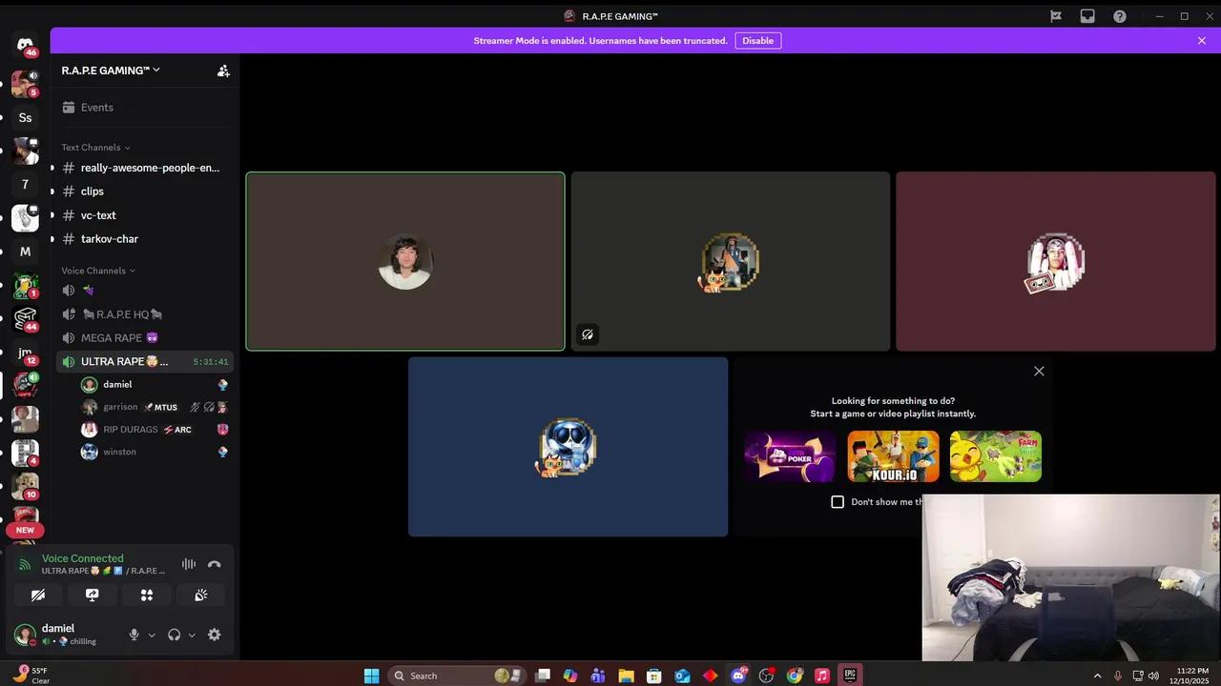
Task: Disable Streamer Mode via the banner button
Action: point(757,40)
